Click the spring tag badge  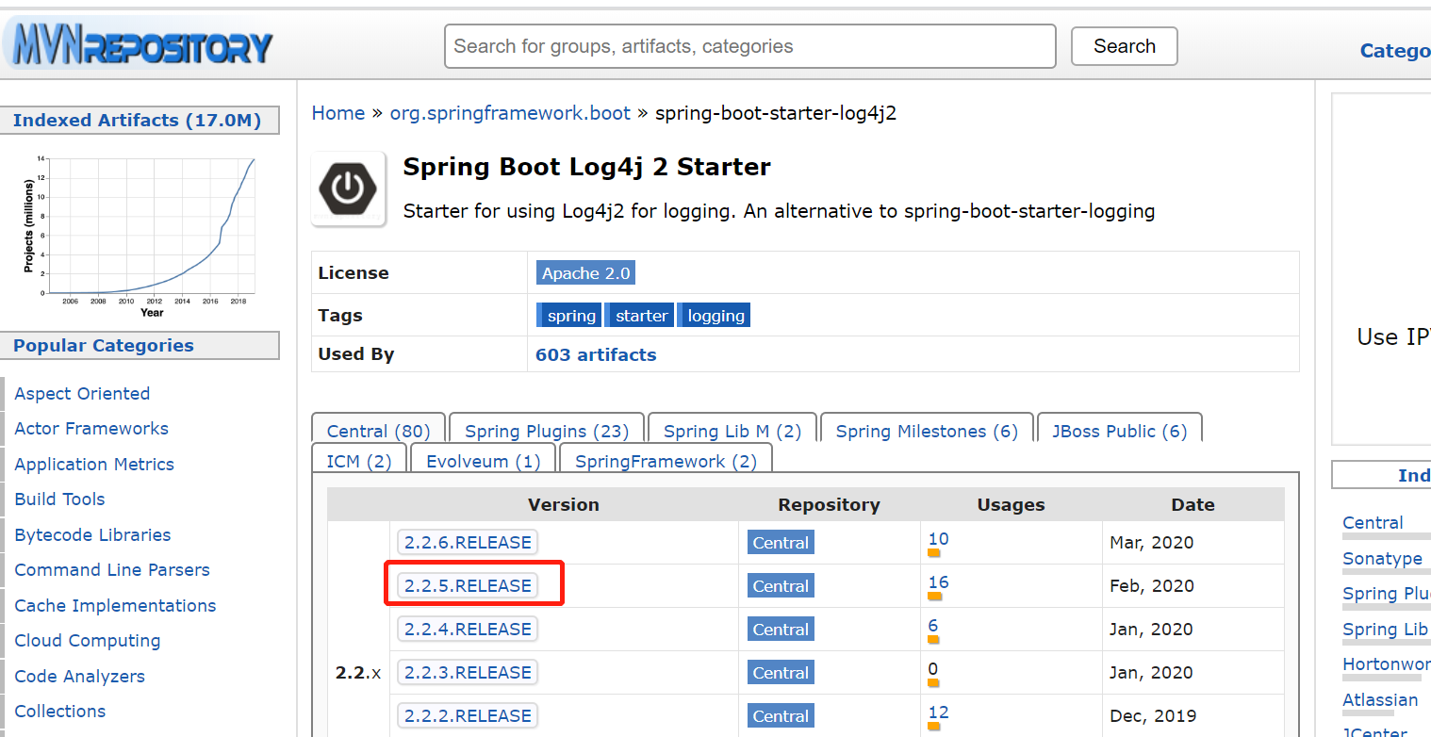(x=571, y=316)
